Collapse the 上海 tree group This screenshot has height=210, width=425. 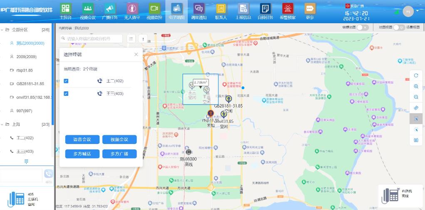2,125
